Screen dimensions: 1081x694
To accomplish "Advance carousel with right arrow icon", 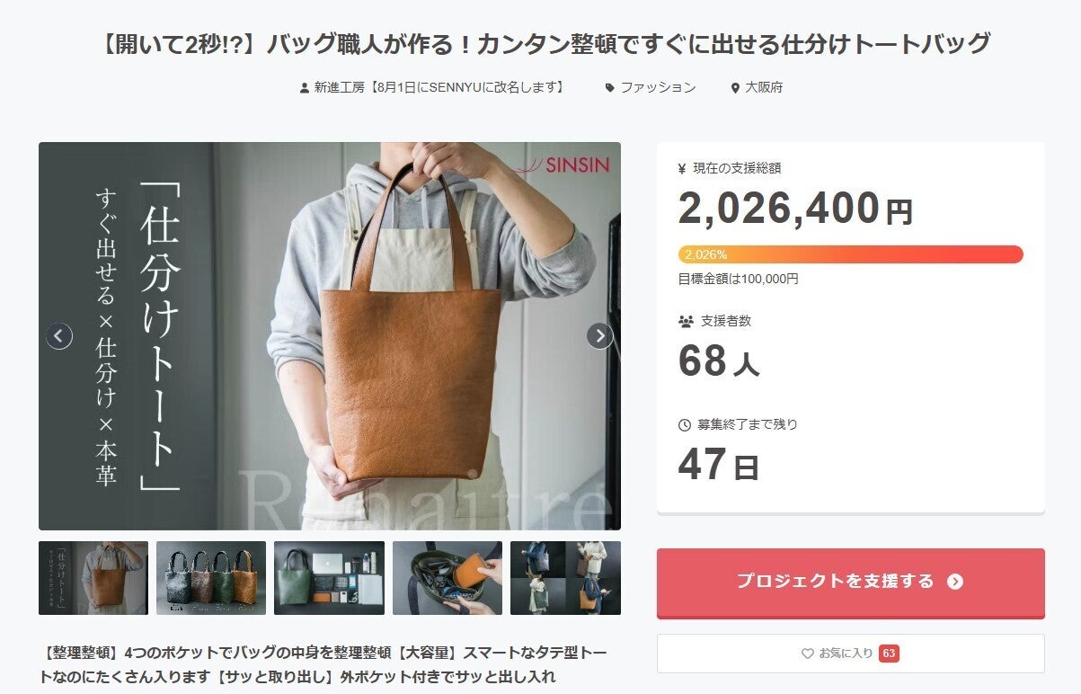I will pyautogui.click(x=599, y=336).
